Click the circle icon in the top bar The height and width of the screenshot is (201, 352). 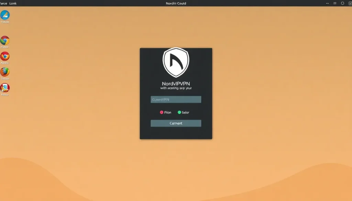click(x=343, y=3)
